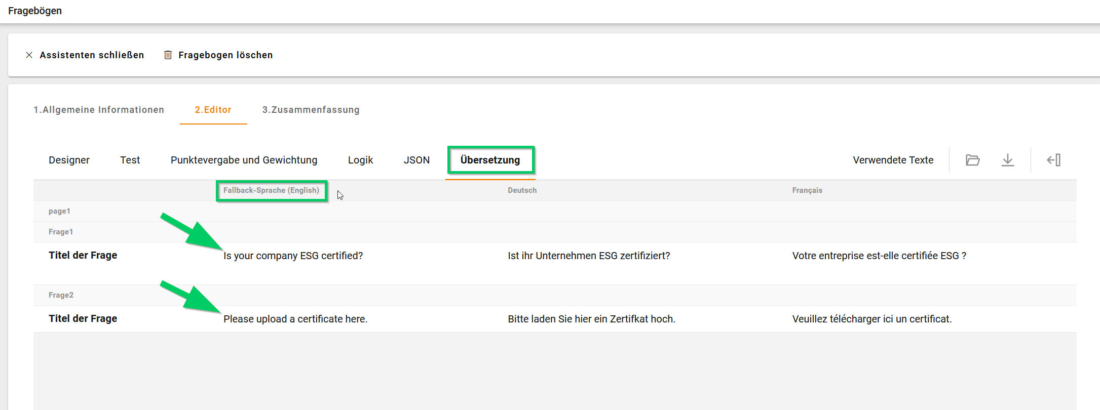This screenshot has width=1100, height=410.
Task: Go to the 3.Zusammenfassung step
Action: point(311,110)
